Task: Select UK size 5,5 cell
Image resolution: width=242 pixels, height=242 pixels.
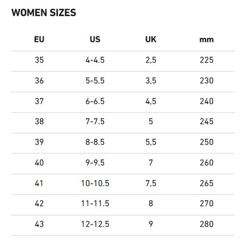Action: click(x=151, y=142)
